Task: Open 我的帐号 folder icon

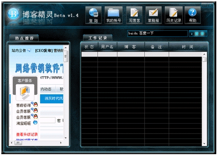Action: click(x=114, y=15)
